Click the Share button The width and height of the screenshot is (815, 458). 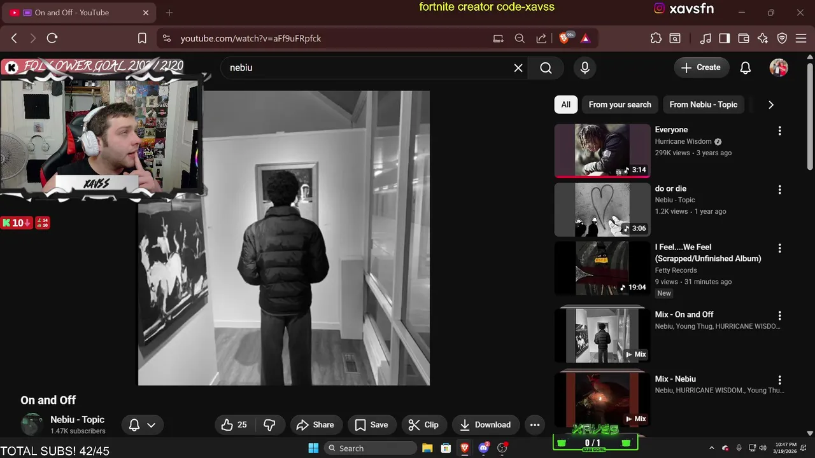316,425
